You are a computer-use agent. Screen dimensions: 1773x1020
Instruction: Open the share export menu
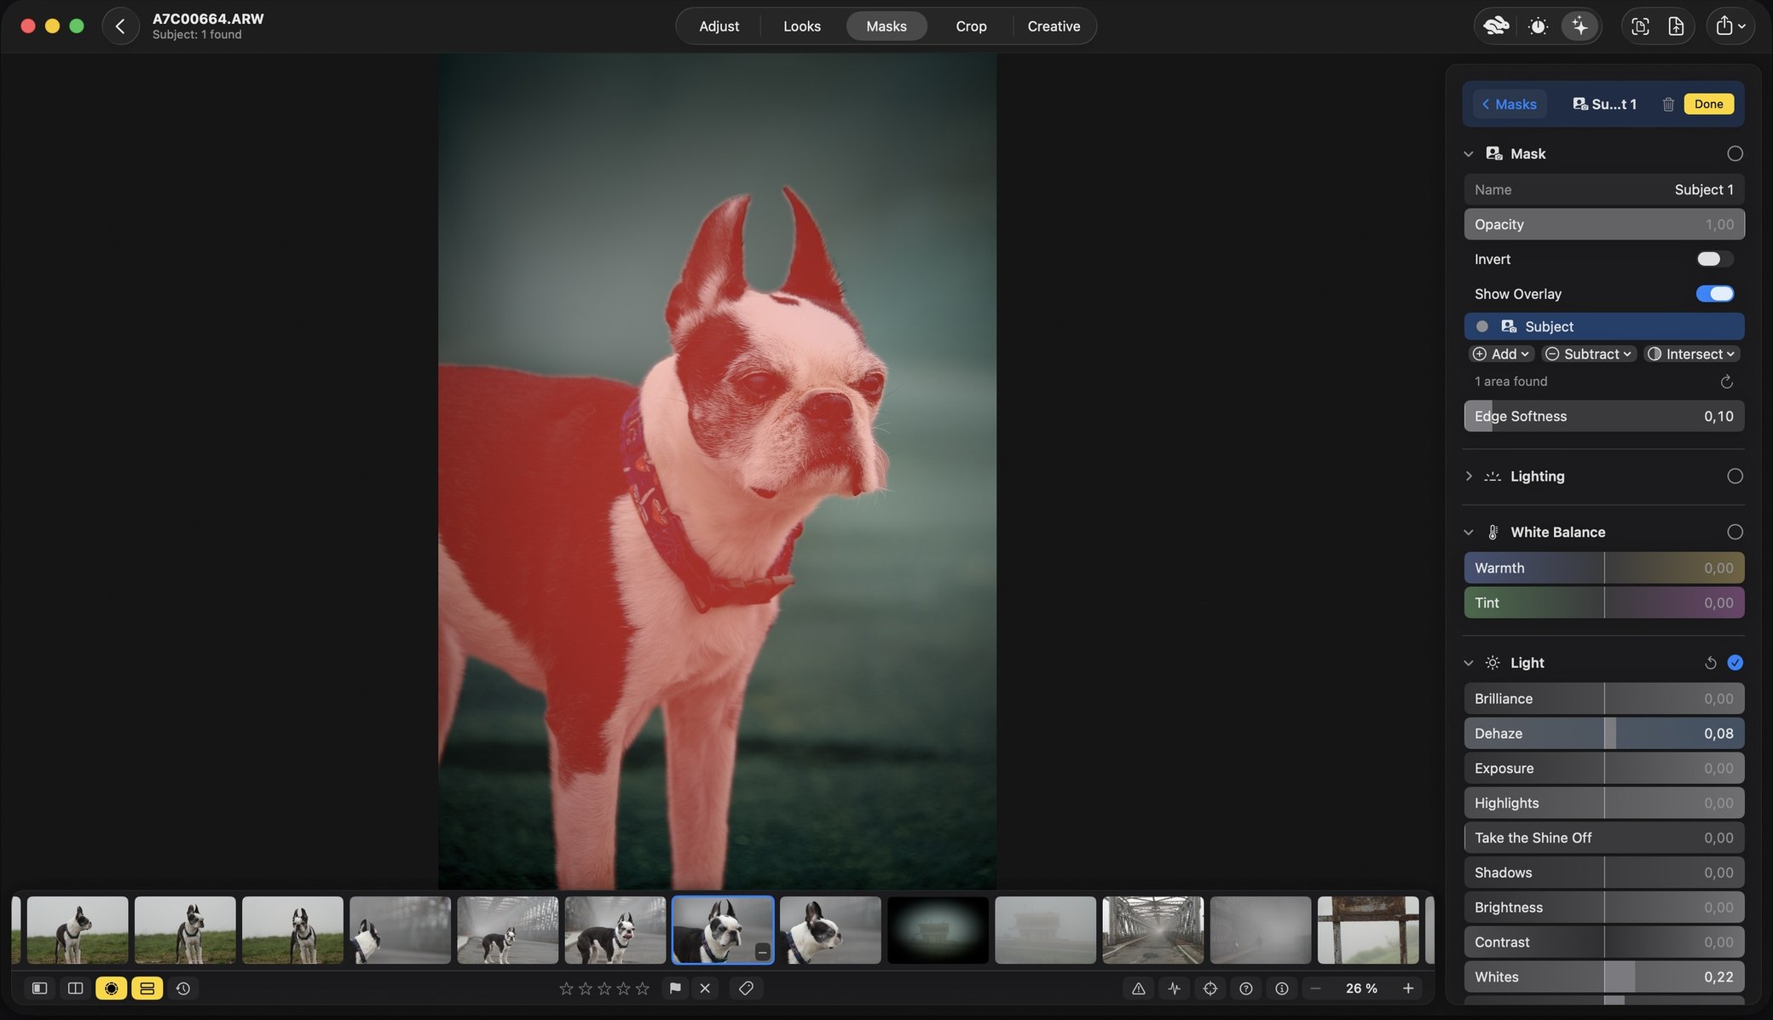[1730, 26]
